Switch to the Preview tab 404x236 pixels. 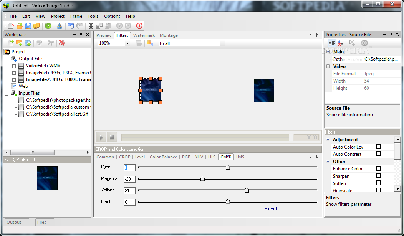(104, 35)
